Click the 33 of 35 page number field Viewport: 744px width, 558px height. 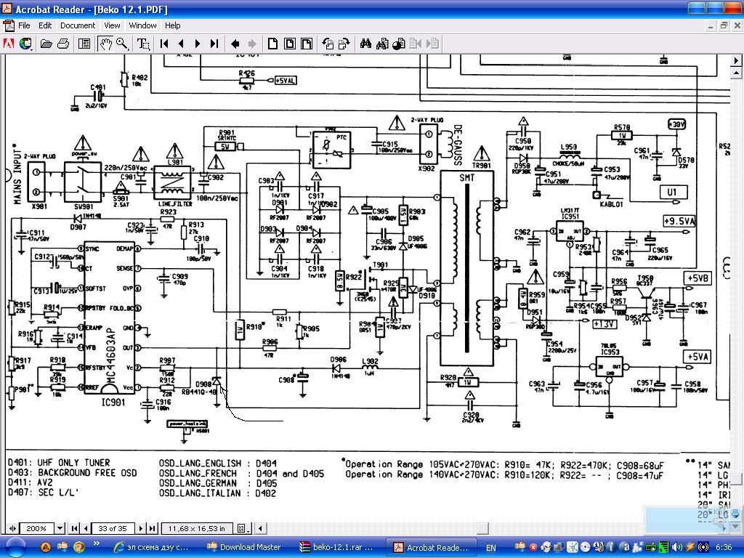[112, 528]
